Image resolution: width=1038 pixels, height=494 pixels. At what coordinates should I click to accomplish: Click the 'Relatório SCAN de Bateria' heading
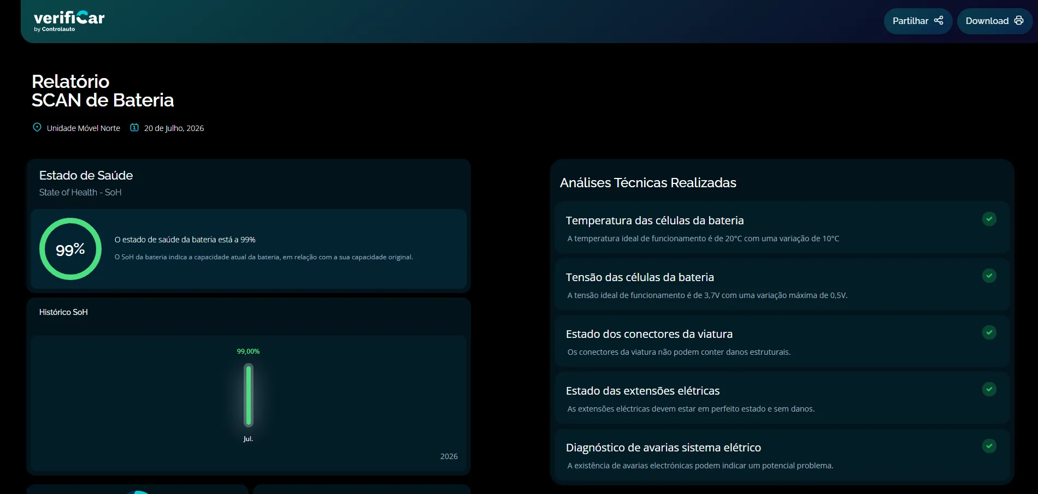103,91
